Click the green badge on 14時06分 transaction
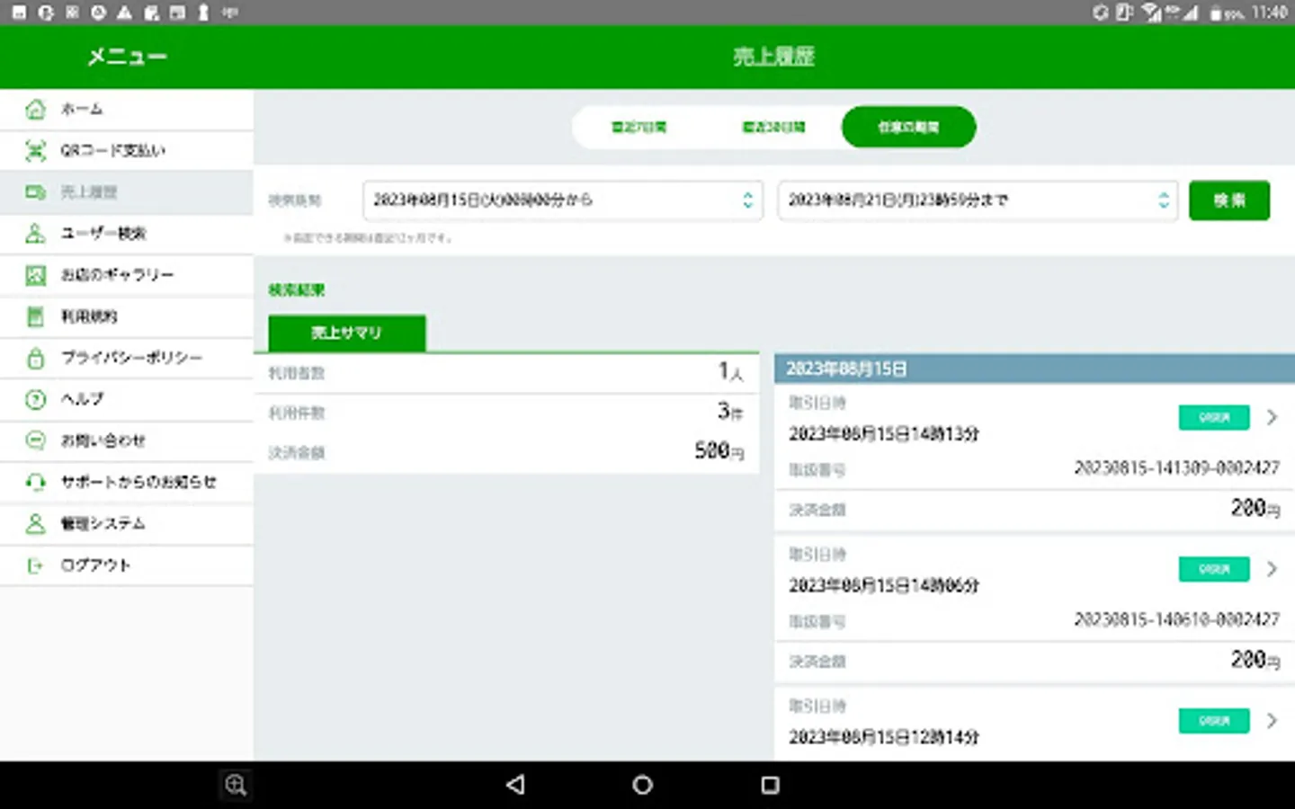 coord(1214,569)
